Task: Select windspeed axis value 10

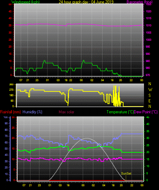Action: tap(10, 61)
